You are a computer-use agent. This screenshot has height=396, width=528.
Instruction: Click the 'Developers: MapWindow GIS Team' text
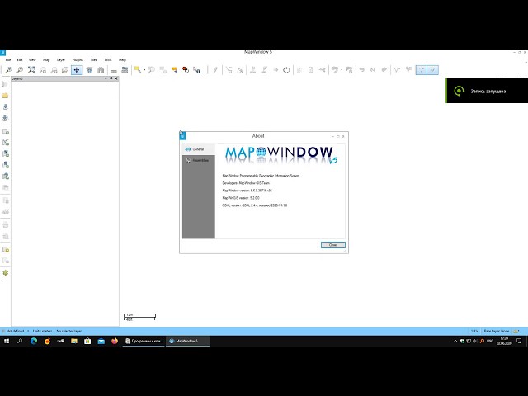click(246, 183)
